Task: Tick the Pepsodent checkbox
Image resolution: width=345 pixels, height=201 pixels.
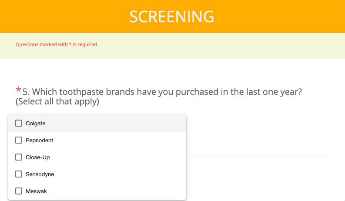Action: [19, 140]
